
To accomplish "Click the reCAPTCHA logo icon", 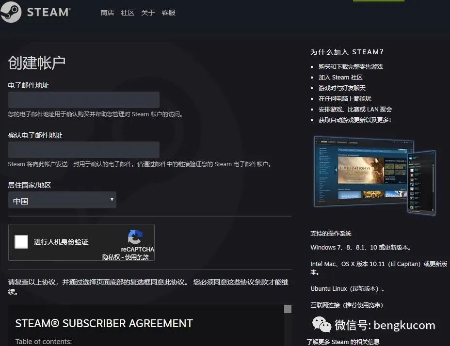I will pos(135,237).
